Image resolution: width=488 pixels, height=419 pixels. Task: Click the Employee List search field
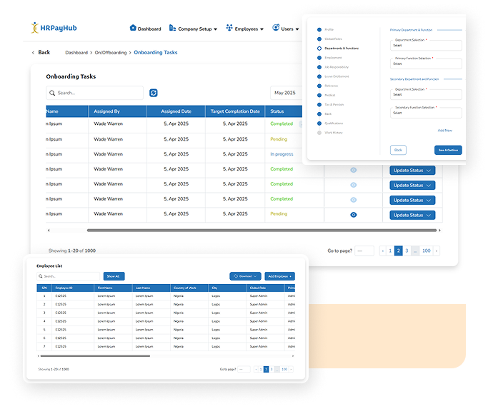pos(69,276)
